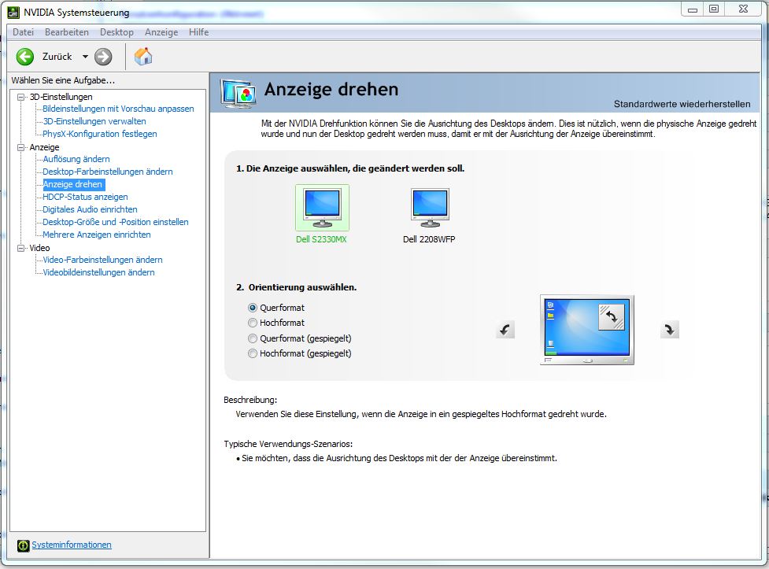Open Video-Farbeinstellungen ändern
769x569 pixels.
(102, 260)
